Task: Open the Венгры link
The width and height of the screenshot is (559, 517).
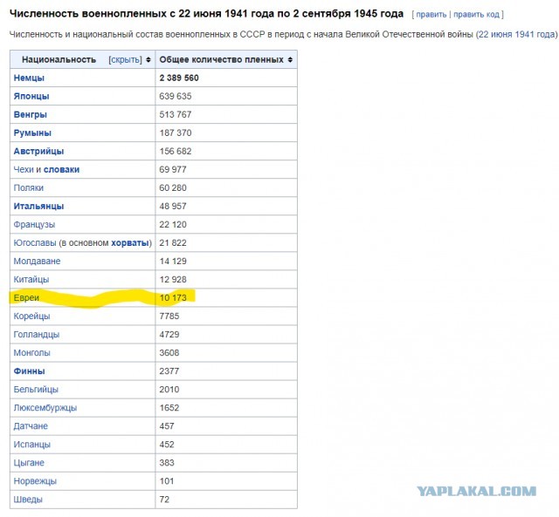Action: pos(31,114)
